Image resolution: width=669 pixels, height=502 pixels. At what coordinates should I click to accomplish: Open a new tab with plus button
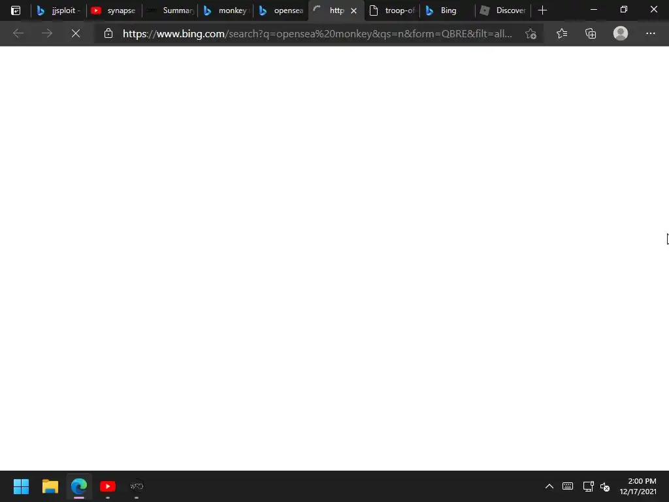click(542, 10)
